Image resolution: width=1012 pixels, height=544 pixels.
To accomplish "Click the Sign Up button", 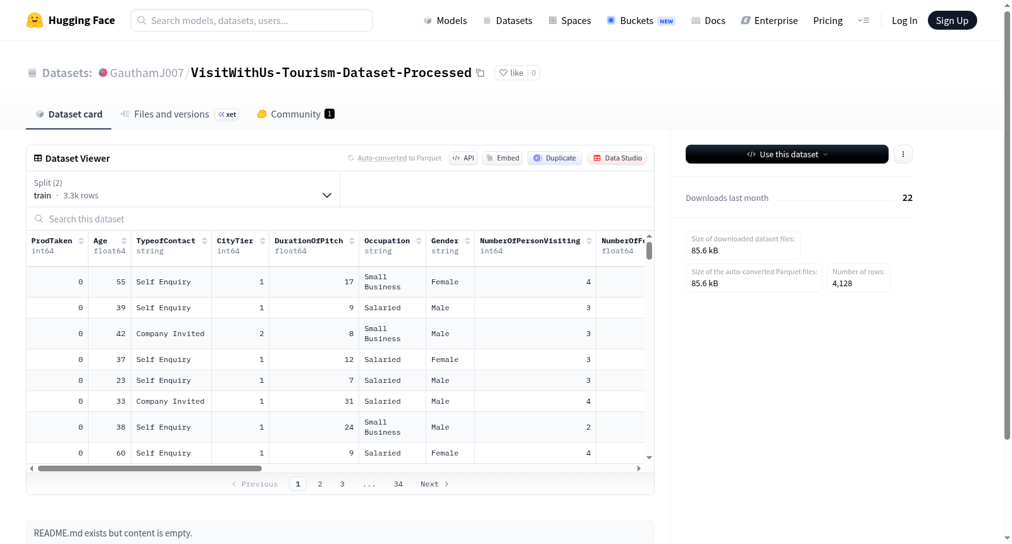I will coord(952,20).
